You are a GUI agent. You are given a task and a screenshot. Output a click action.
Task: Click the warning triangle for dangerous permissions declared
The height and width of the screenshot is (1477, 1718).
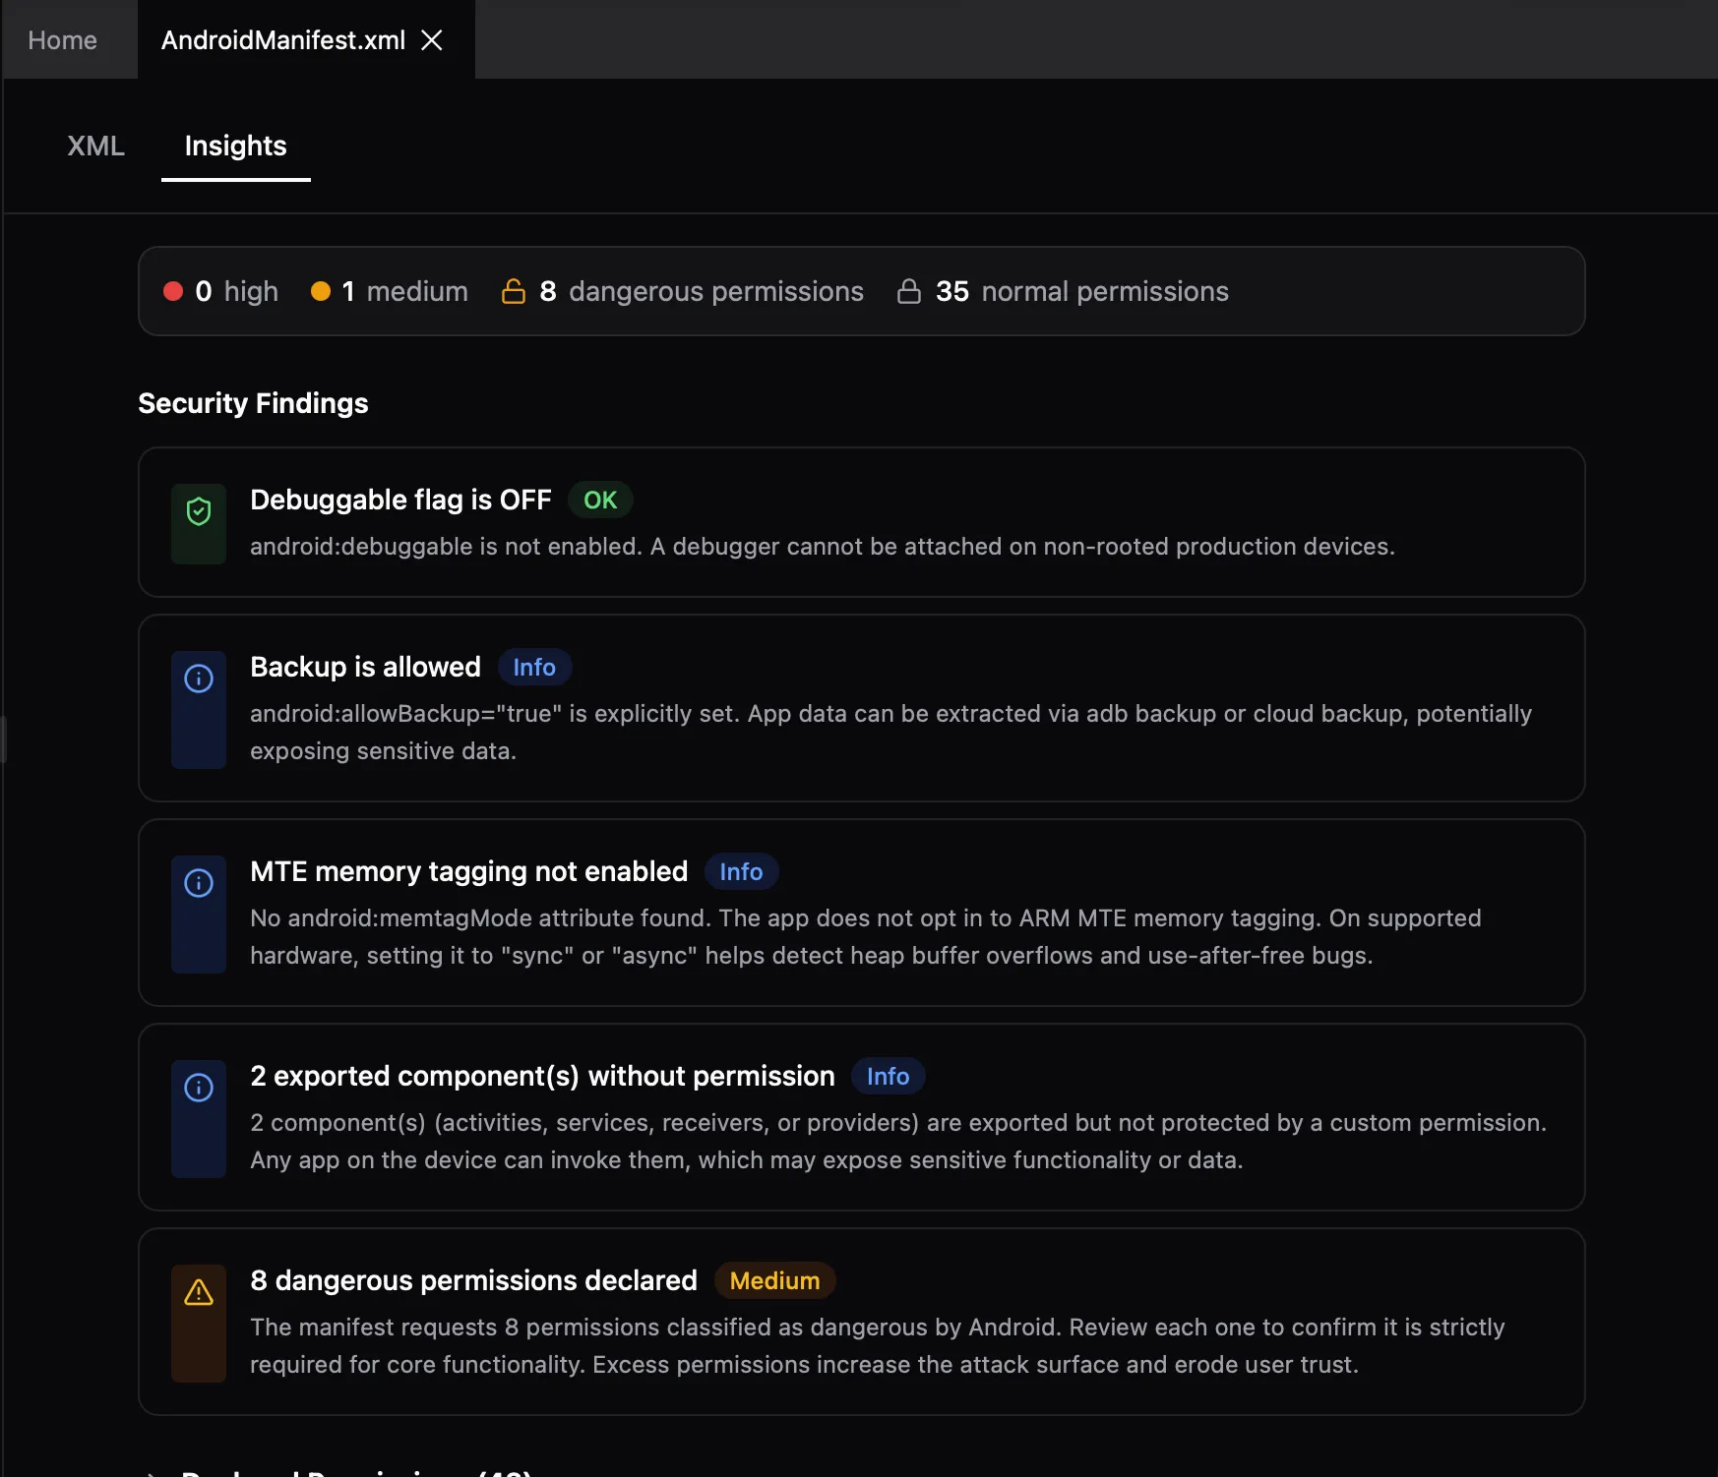click(x=199, y=1292)
